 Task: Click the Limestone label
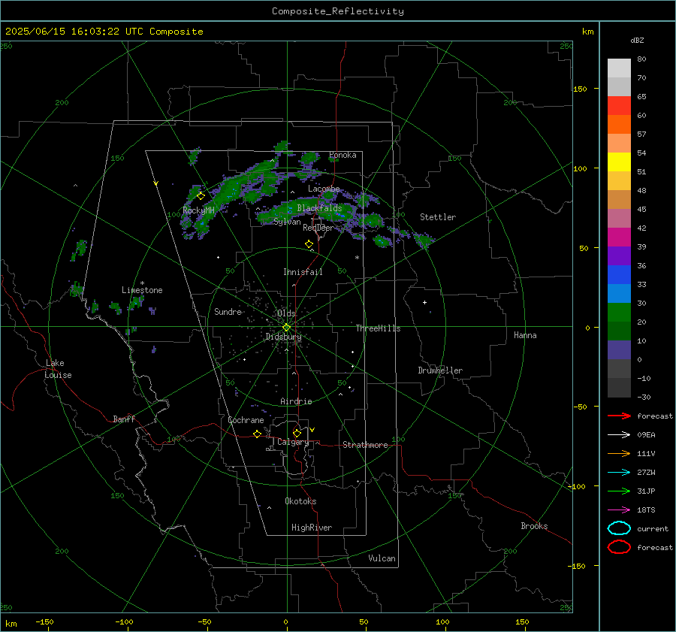142,290
